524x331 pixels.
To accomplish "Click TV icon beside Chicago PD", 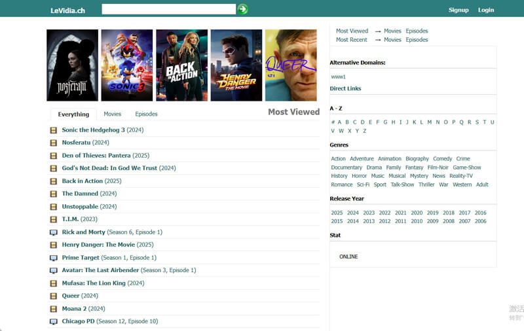I will coord(54,322).
